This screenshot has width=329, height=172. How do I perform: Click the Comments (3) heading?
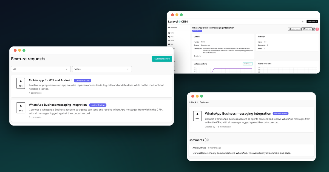click(198, 140)
